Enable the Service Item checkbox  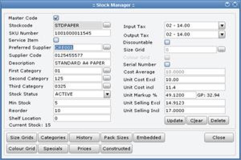point(56,40)
